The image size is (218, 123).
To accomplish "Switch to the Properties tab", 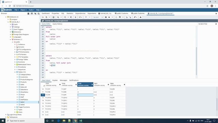I will click(x=55, y=14).
